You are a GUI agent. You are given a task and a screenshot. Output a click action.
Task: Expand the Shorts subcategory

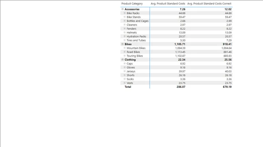pos(125,75)
